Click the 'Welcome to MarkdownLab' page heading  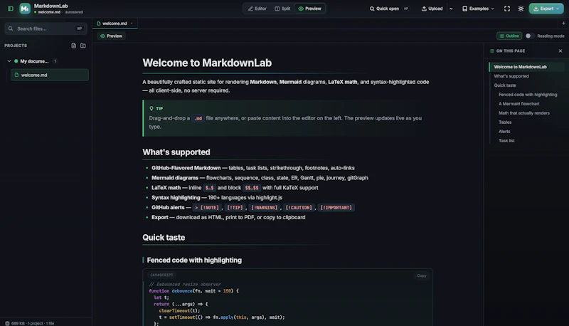pos(207,63)
